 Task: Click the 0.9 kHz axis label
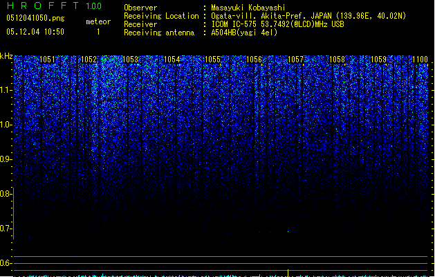(6, 159)
